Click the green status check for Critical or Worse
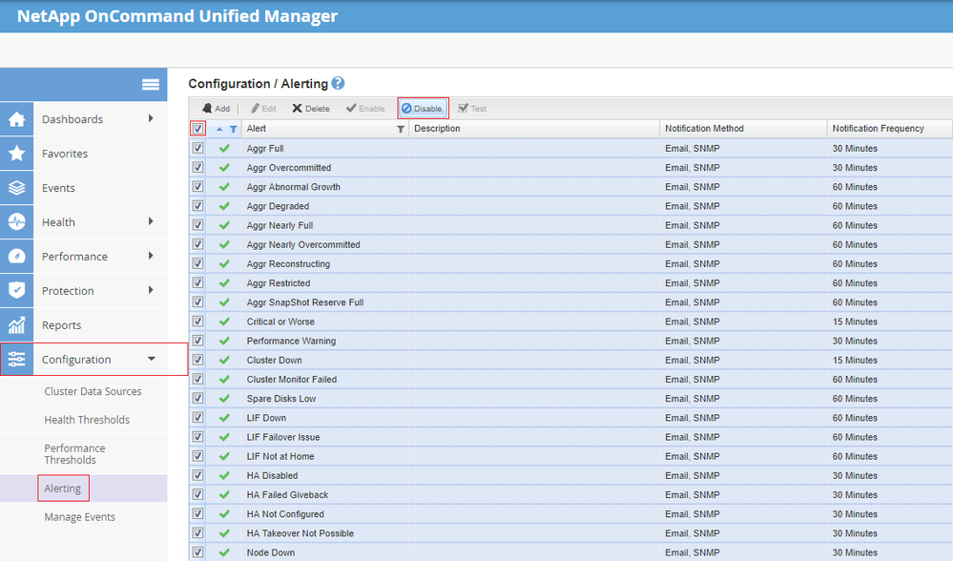Screen dimensions: 953x561 click(224, 322)
